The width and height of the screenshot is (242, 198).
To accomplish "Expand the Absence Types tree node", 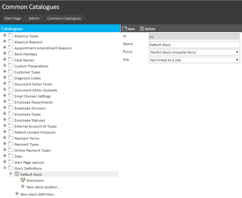I will (x=5, y=36).
